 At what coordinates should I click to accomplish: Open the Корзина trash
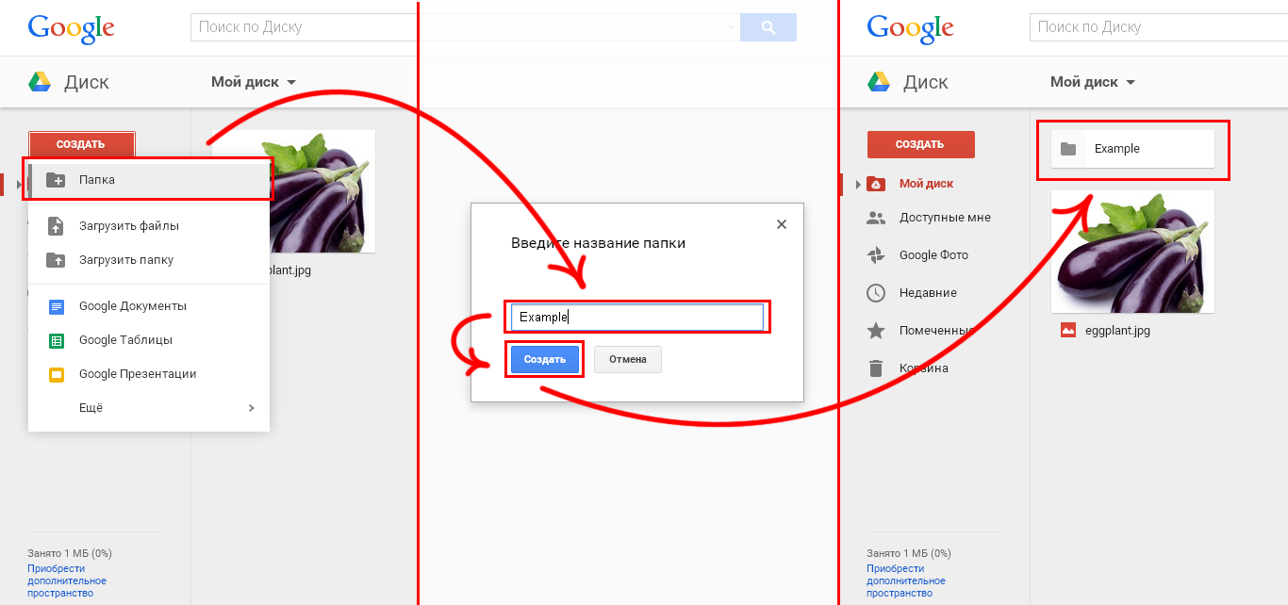click(x=923, y=368)
